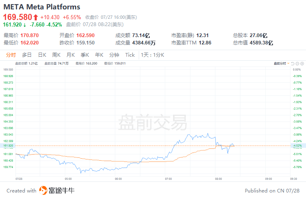Click the 成交量 4384.66万 value
Screen dimensions: 306x199
click(144, 43)
